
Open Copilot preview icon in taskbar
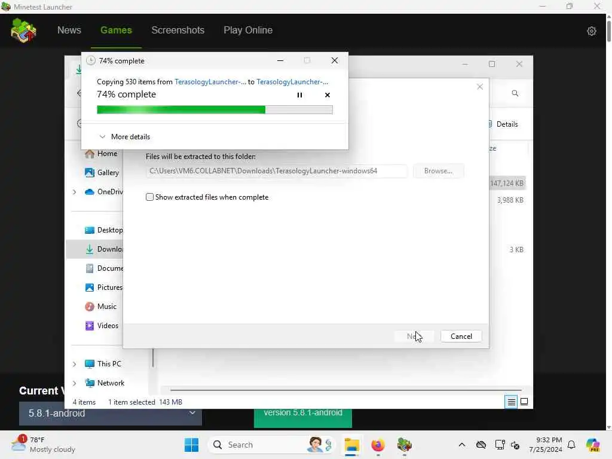(593, 445)
